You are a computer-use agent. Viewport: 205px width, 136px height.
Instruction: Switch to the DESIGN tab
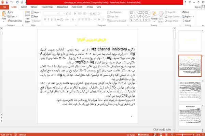click(x=34, y=7)
